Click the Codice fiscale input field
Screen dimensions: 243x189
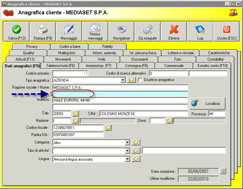point(78,128)
